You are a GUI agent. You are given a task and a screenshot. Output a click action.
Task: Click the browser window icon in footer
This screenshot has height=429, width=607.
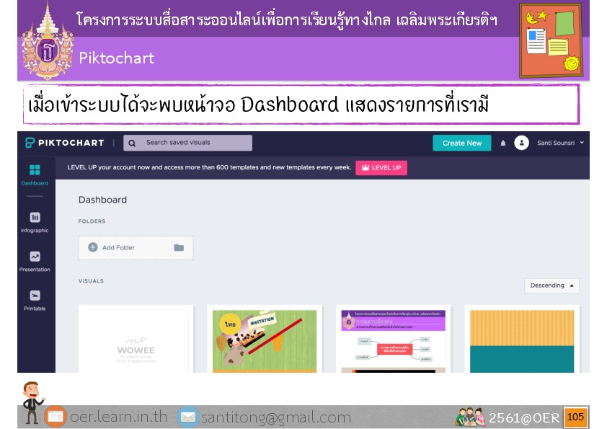click(56, 417)
